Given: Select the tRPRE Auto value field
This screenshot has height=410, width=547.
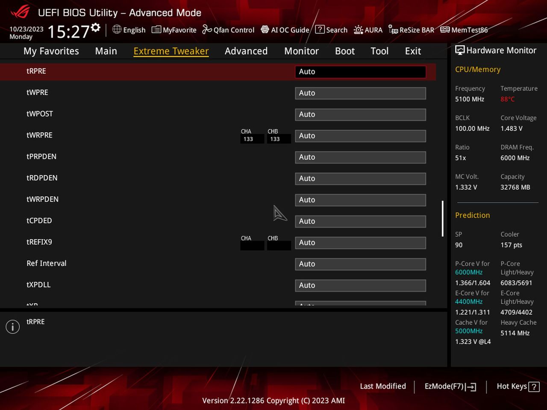Looking at the screenshot, I should (361, 72).
